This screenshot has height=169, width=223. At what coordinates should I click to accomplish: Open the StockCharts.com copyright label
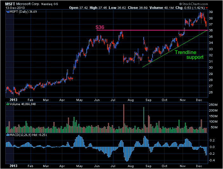click(193, 4)
